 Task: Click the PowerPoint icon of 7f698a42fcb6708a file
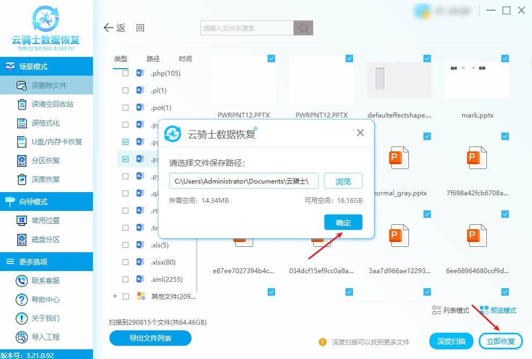click(477, 158)
